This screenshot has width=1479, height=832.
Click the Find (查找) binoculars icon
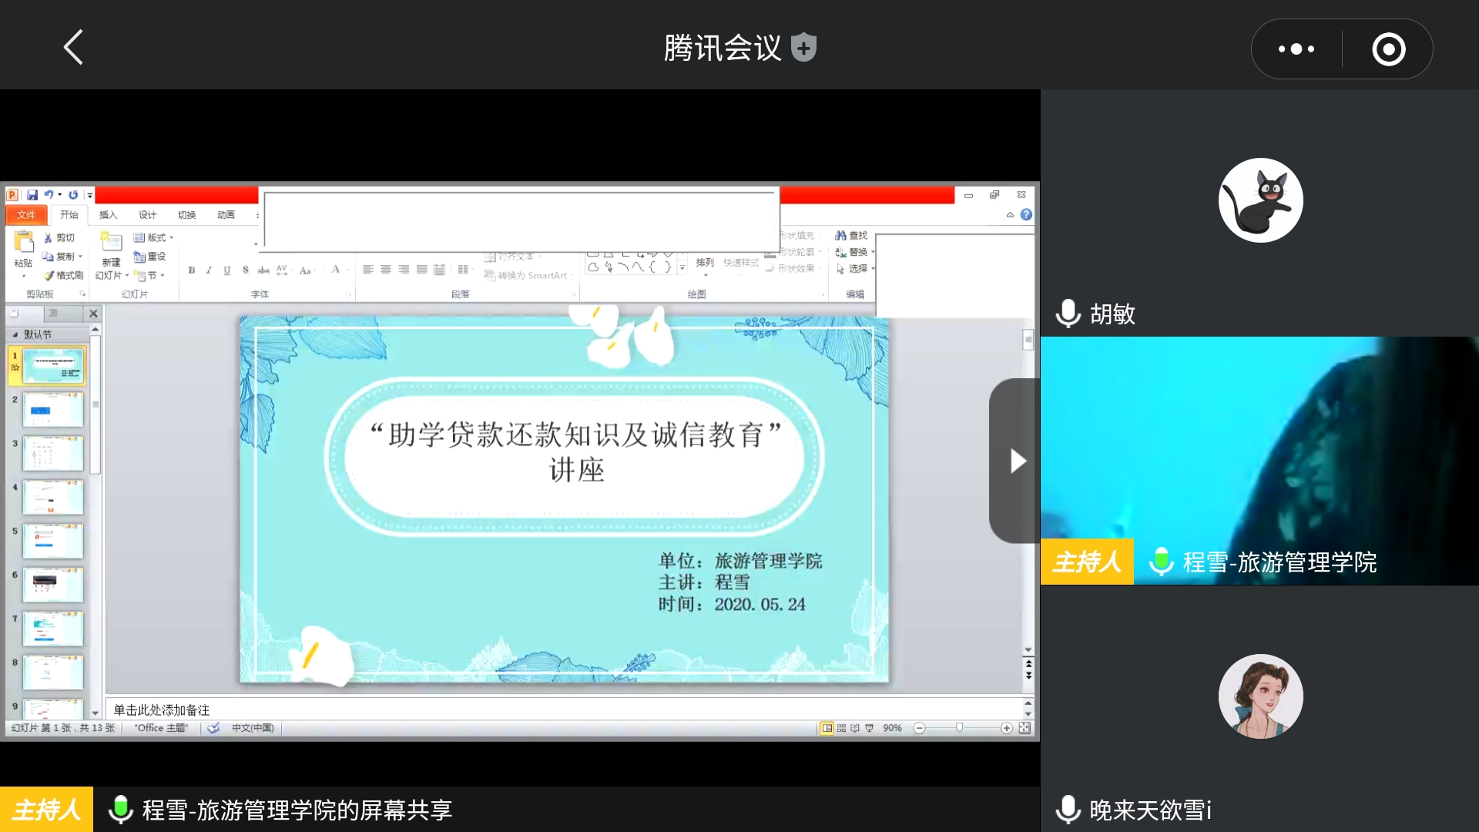(x=841, y=236)
